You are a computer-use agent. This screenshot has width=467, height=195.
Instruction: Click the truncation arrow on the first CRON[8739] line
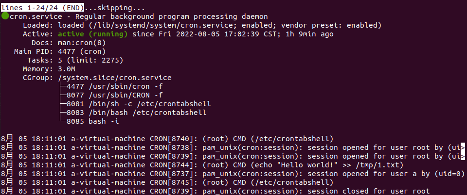coord(463,156)
